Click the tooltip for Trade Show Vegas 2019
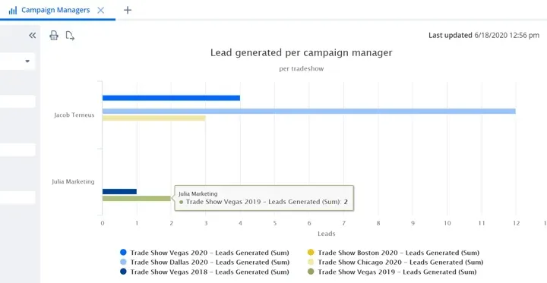Viewport: 547px width, 283px height. click(x=264, y=198)
